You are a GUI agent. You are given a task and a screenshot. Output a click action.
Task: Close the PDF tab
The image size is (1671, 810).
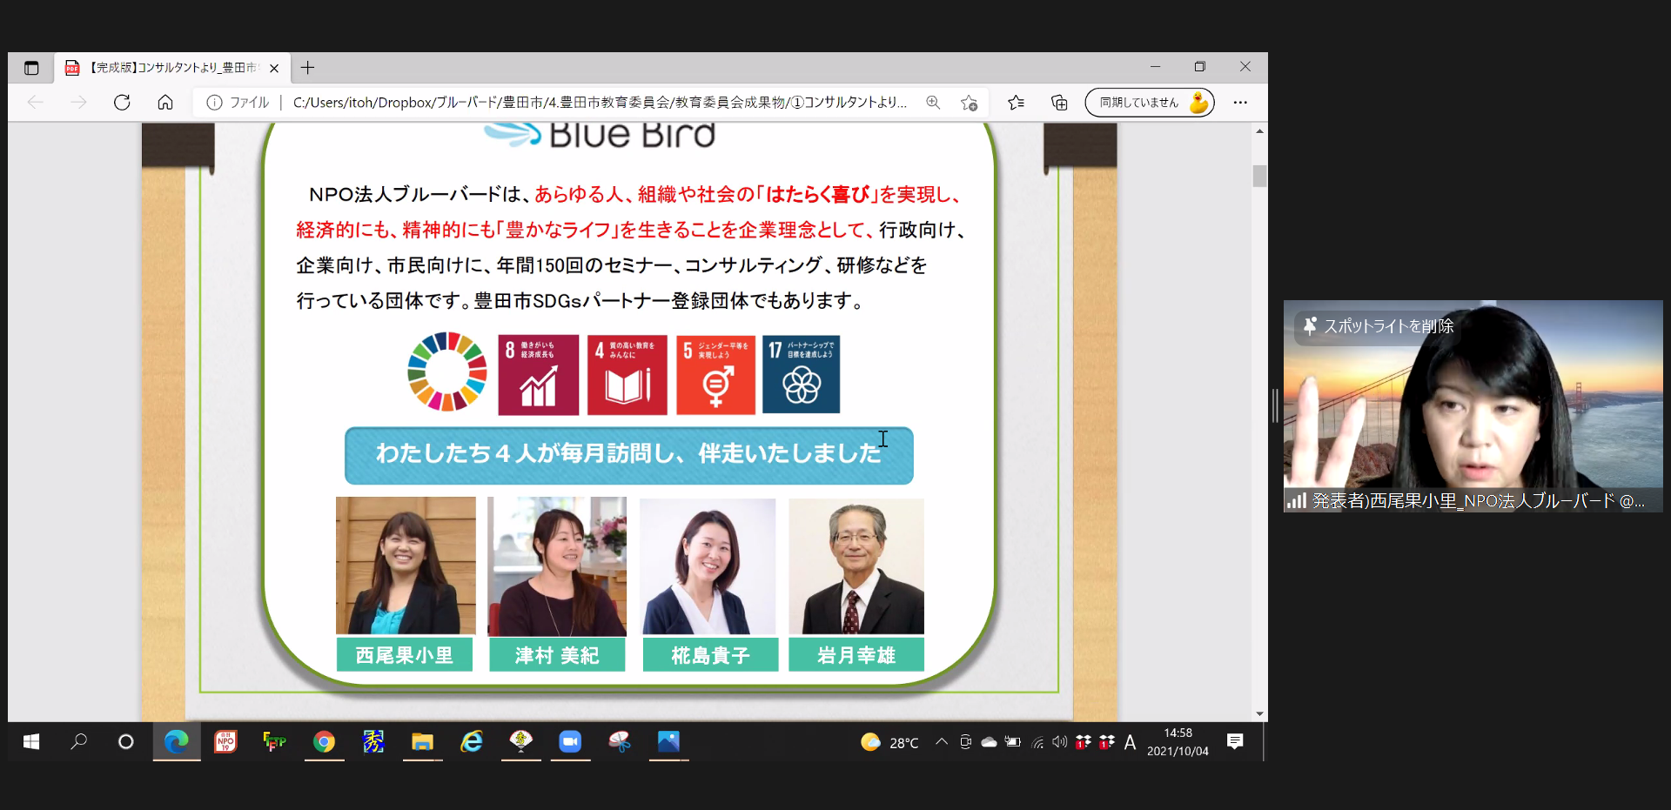(x=274, y=68)
